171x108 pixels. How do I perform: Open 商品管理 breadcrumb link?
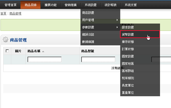[15, 13]
